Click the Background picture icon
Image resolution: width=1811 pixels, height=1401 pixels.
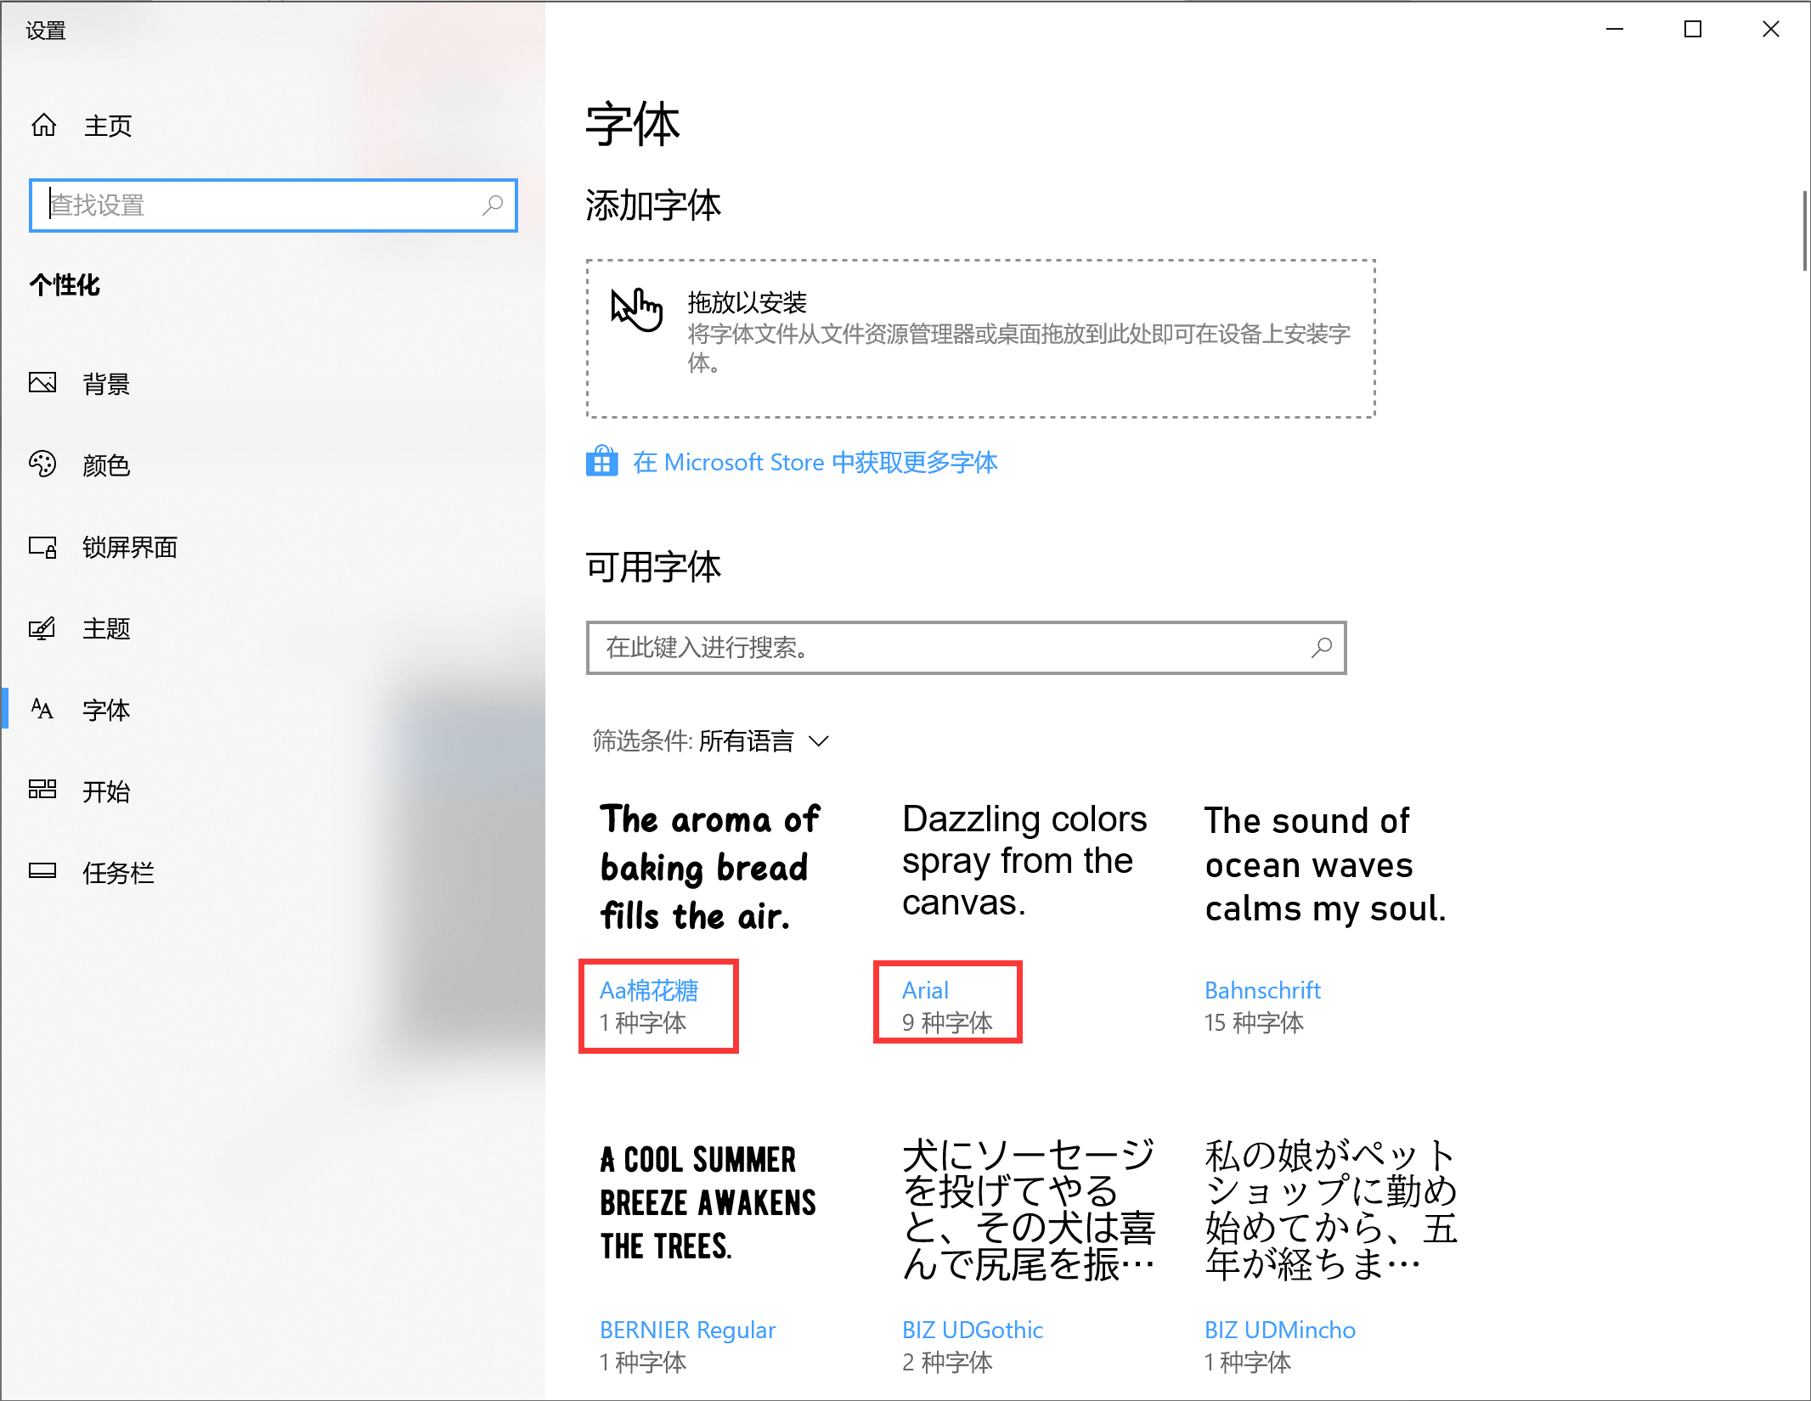click(42, 383)
